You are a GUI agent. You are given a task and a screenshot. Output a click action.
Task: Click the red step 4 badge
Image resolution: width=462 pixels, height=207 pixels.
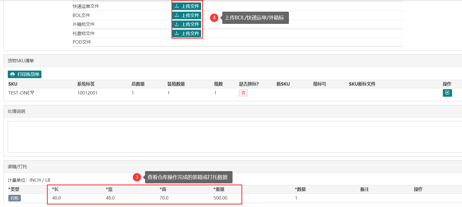pos(214,18)
